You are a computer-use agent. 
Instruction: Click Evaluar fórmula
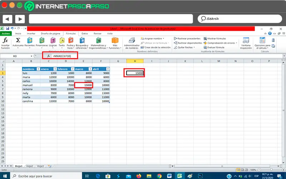(214, 47)
